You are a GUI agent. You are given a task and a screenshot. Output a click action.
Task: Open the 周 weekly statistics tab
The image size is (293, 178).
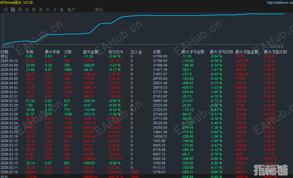coord(20,10)
